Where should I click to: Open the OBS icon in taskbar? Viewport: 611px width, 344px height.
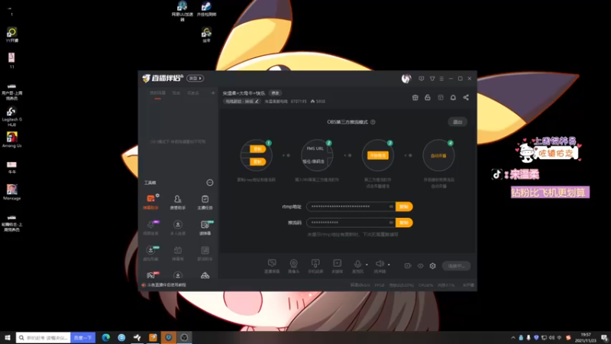[184, 338]
